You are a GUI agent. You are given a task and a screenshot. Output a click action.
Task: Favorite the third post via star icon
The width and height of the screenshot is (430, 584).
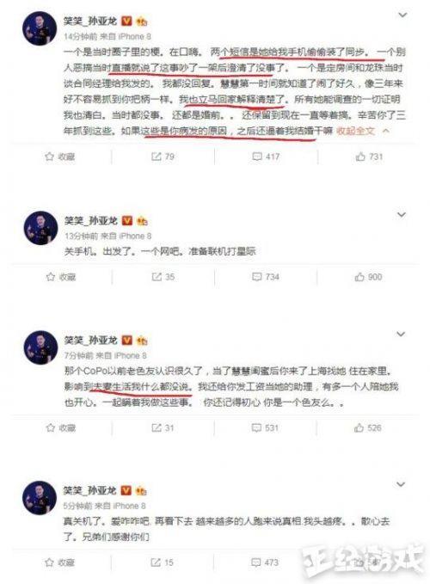50,427
